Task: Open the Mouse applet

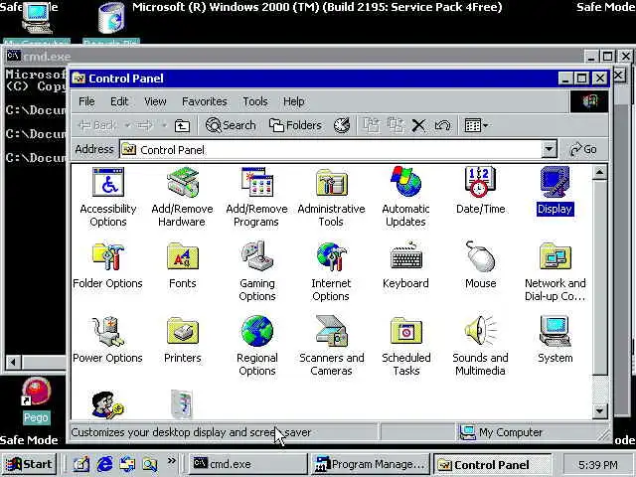Action: tap(480, 265)
